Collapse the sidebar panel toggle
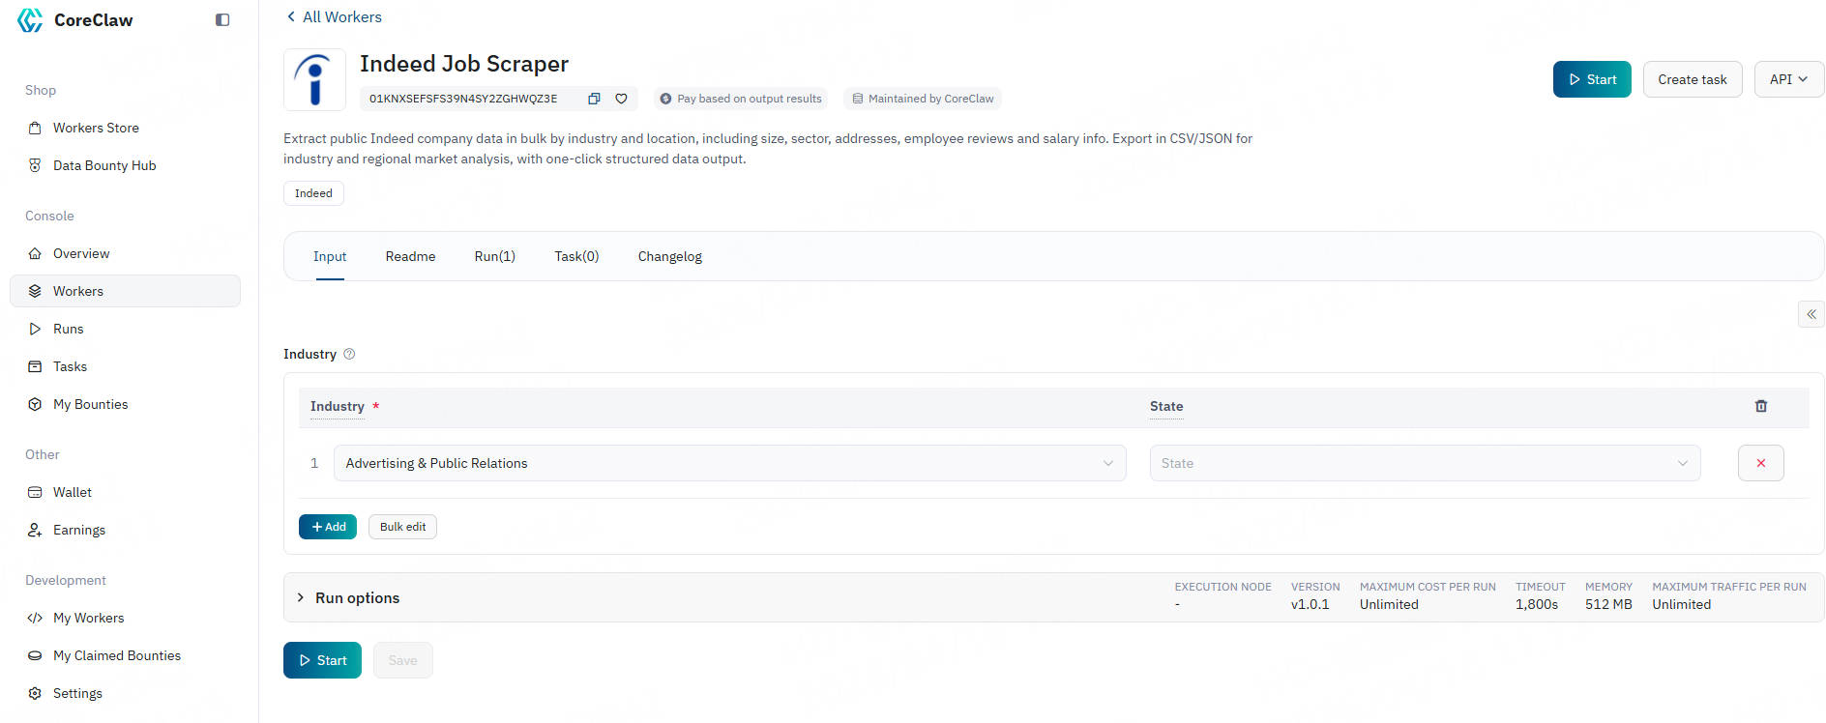The image size is (1826, 723). point(222,20)
